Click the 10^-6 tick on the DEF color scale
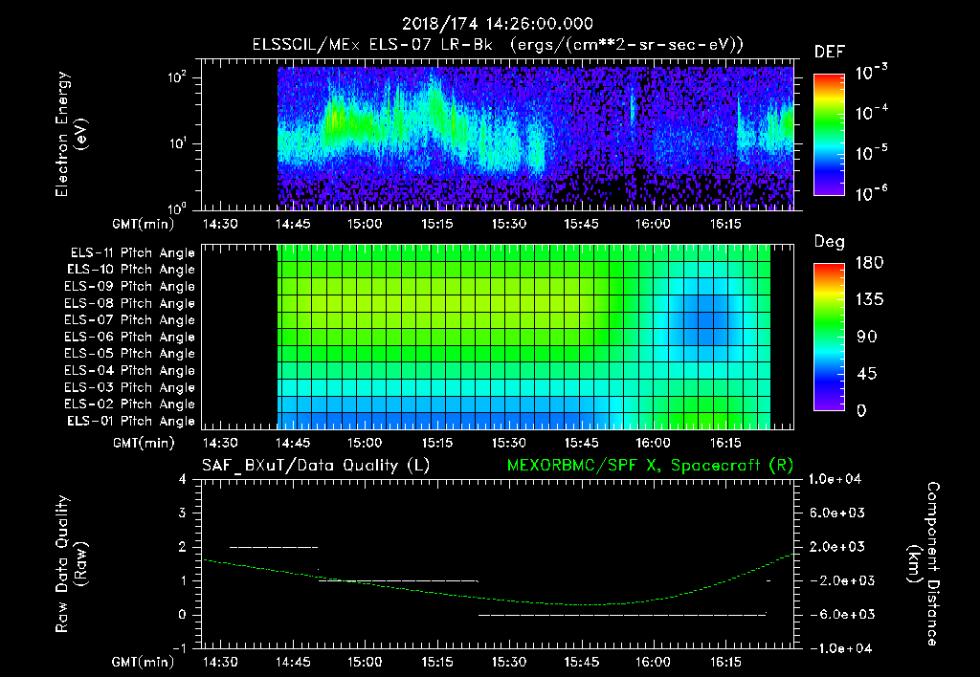This screenshot has width=980, height=677. coord(871,193)
